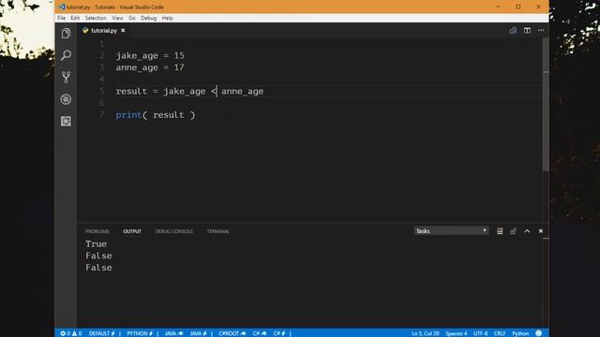Click the Open Changes editor icon
This screenshot has width=600, height=337.
513,31
